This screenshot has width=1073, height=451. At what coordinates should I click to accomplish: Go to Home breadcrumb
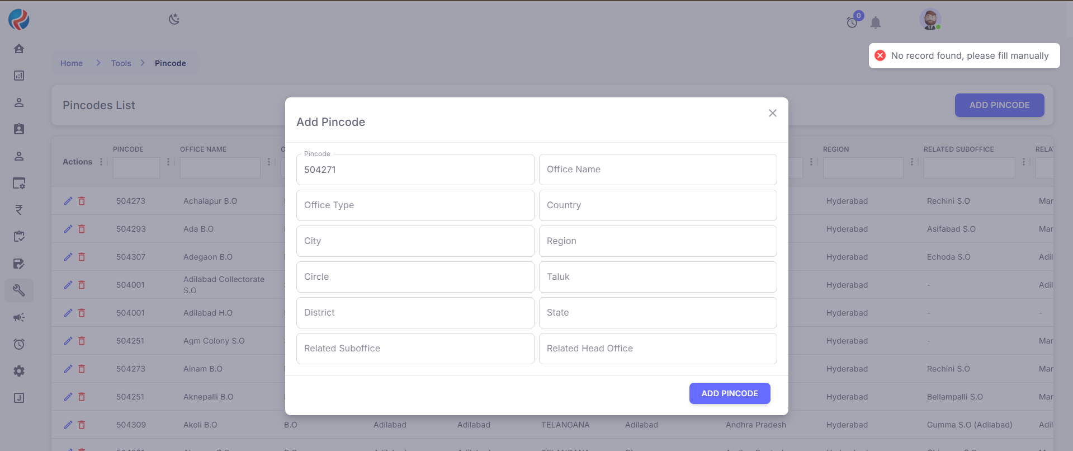click(72, 63)
